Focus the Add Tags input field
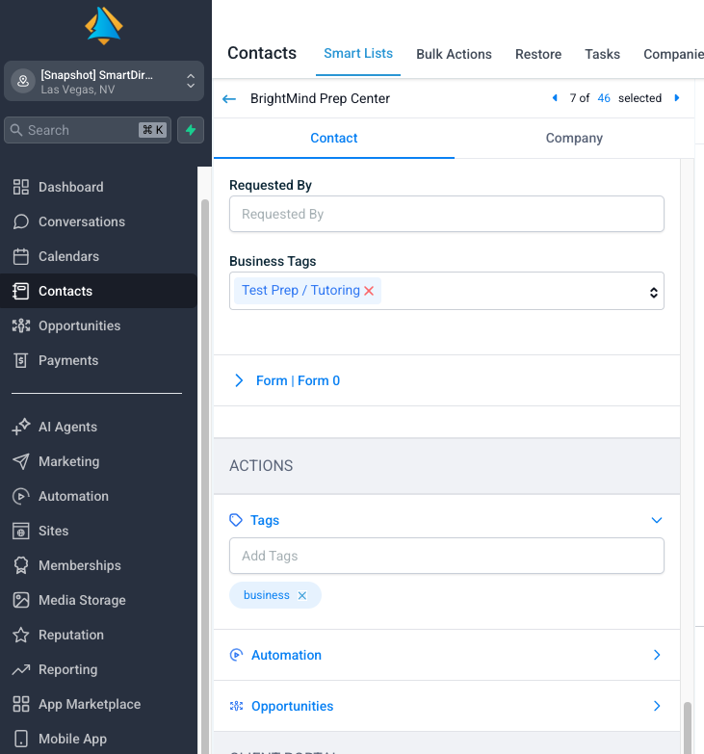Image resolution: width=704 pixels, height=754 pixels. pos(447,556)
